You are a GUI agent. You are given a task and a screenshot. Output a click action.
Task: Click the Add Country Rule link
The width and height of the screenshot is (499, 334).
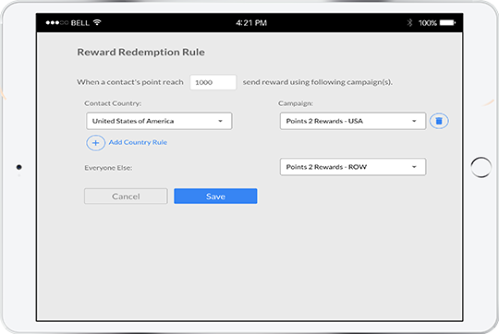coord(138,142)
